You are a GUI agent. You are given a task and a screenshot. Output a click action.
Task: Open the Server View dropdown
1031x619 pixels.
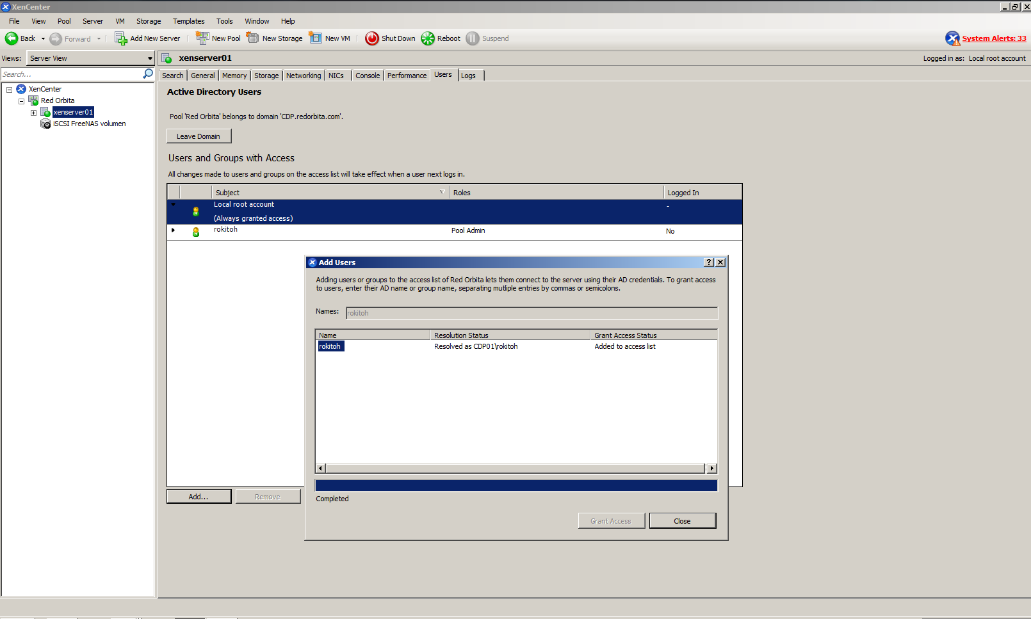click(150, 58)
